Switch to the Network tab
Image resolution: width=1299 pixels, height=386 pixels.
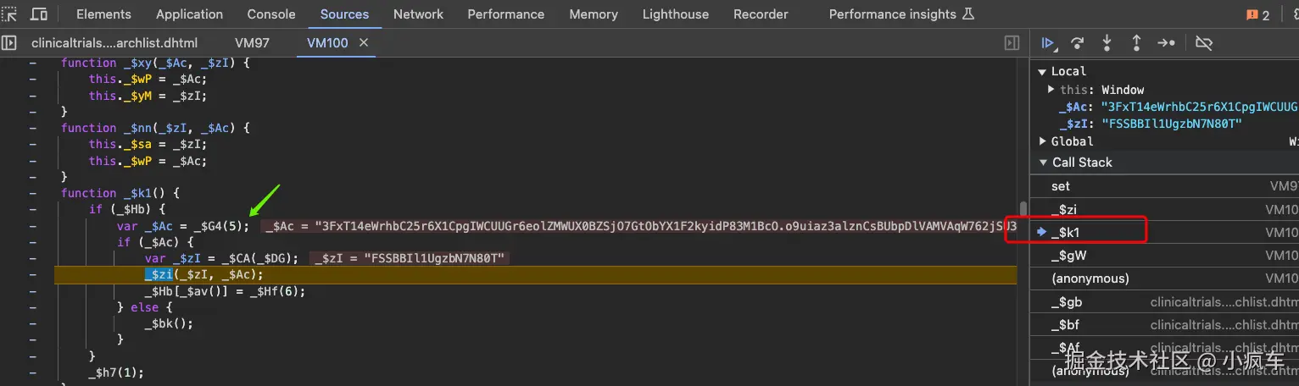tap(418, 14)
